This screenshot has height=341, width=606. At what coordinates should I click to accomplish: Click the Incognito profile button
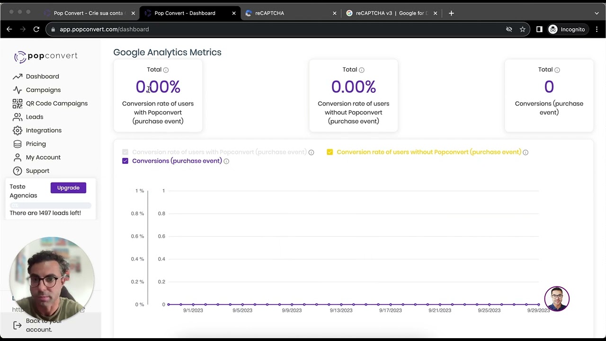coord(567,29)
